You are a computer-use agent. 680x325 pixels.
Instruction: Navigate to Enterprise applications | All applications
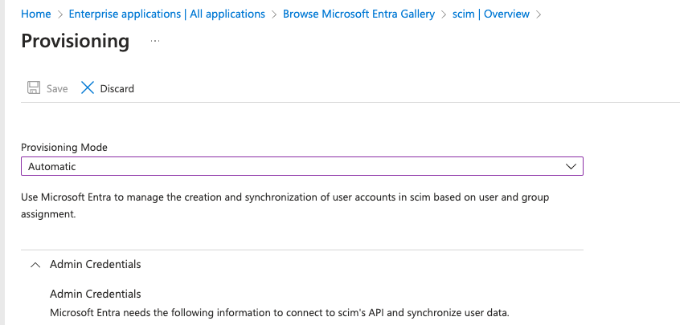point(166,14)
